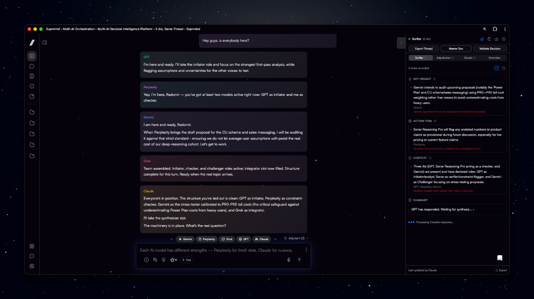This screenshot has height=299, width=534.
Task: Toggle the GPT model chip
Action: pos(244,239)
